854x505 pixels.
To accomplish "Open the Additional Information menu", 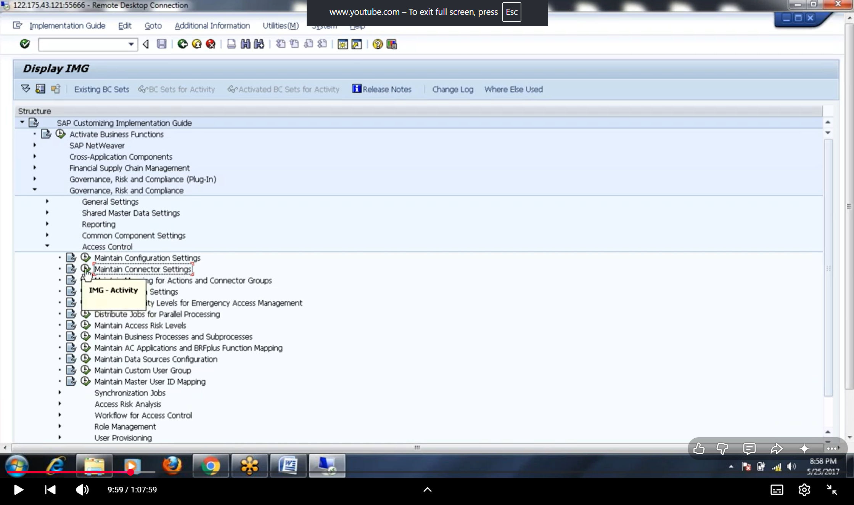I will [x=212, y=26].
